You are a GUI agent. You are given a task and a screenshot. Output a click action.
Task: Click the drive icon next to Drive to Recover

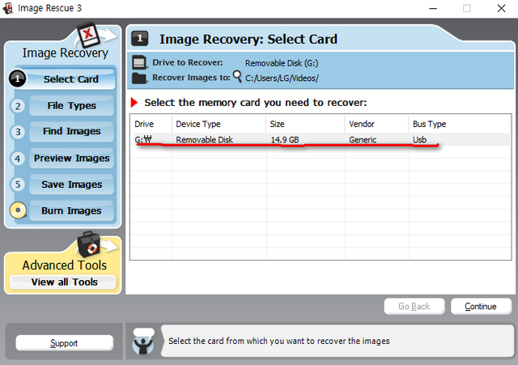pyautogui.click(x=139, y=62)
